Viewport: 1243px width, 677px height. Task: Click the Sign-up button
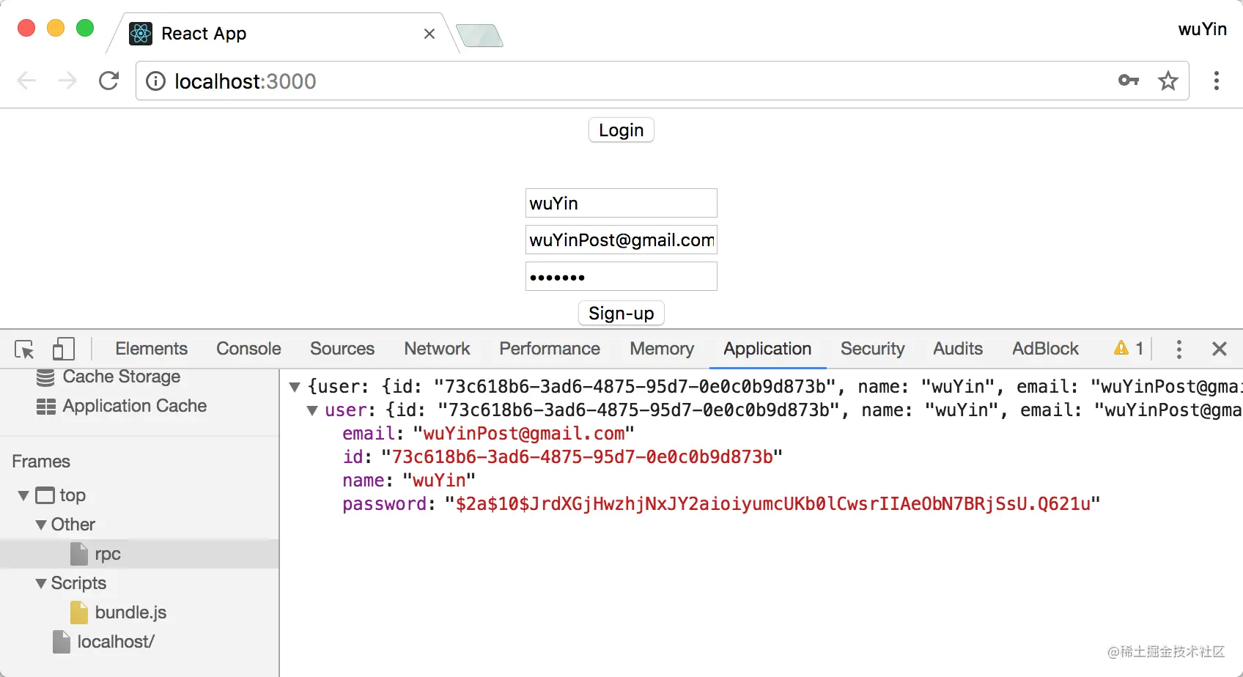click(x=621, y=314)
